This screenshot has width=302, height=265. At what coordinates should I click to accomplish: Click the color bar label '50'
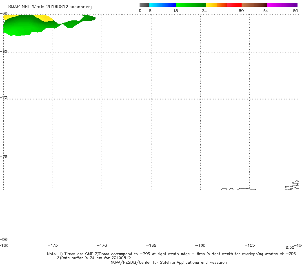(x=241, y=11)
